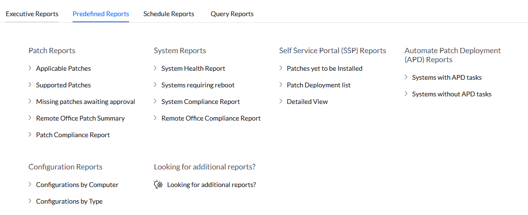Click chevron beside System Compliance Report
Viewport: 528px width, 215px height.
pyautogui.click(x=155, y=101)
